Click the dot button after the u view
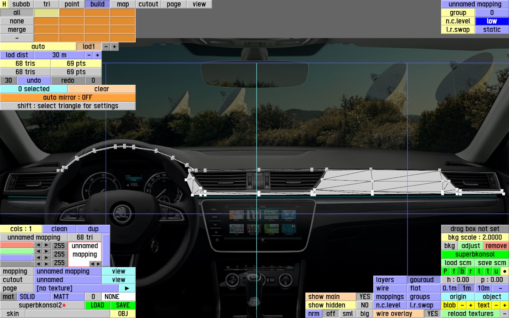The width and height of the screenshot is (509, 318). [x=505, y=271]
